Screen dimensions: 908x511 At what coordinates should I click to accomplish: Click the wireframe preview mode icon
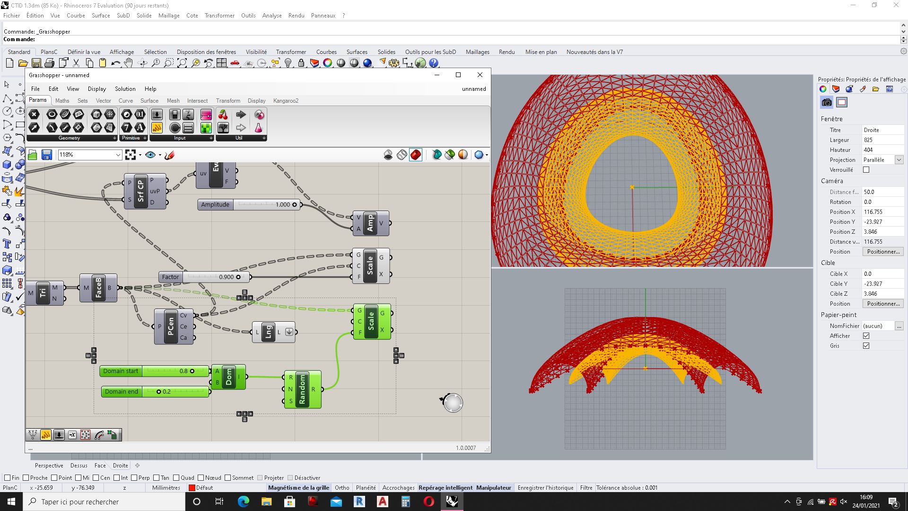pyautogui.click(x=402, y=155)
